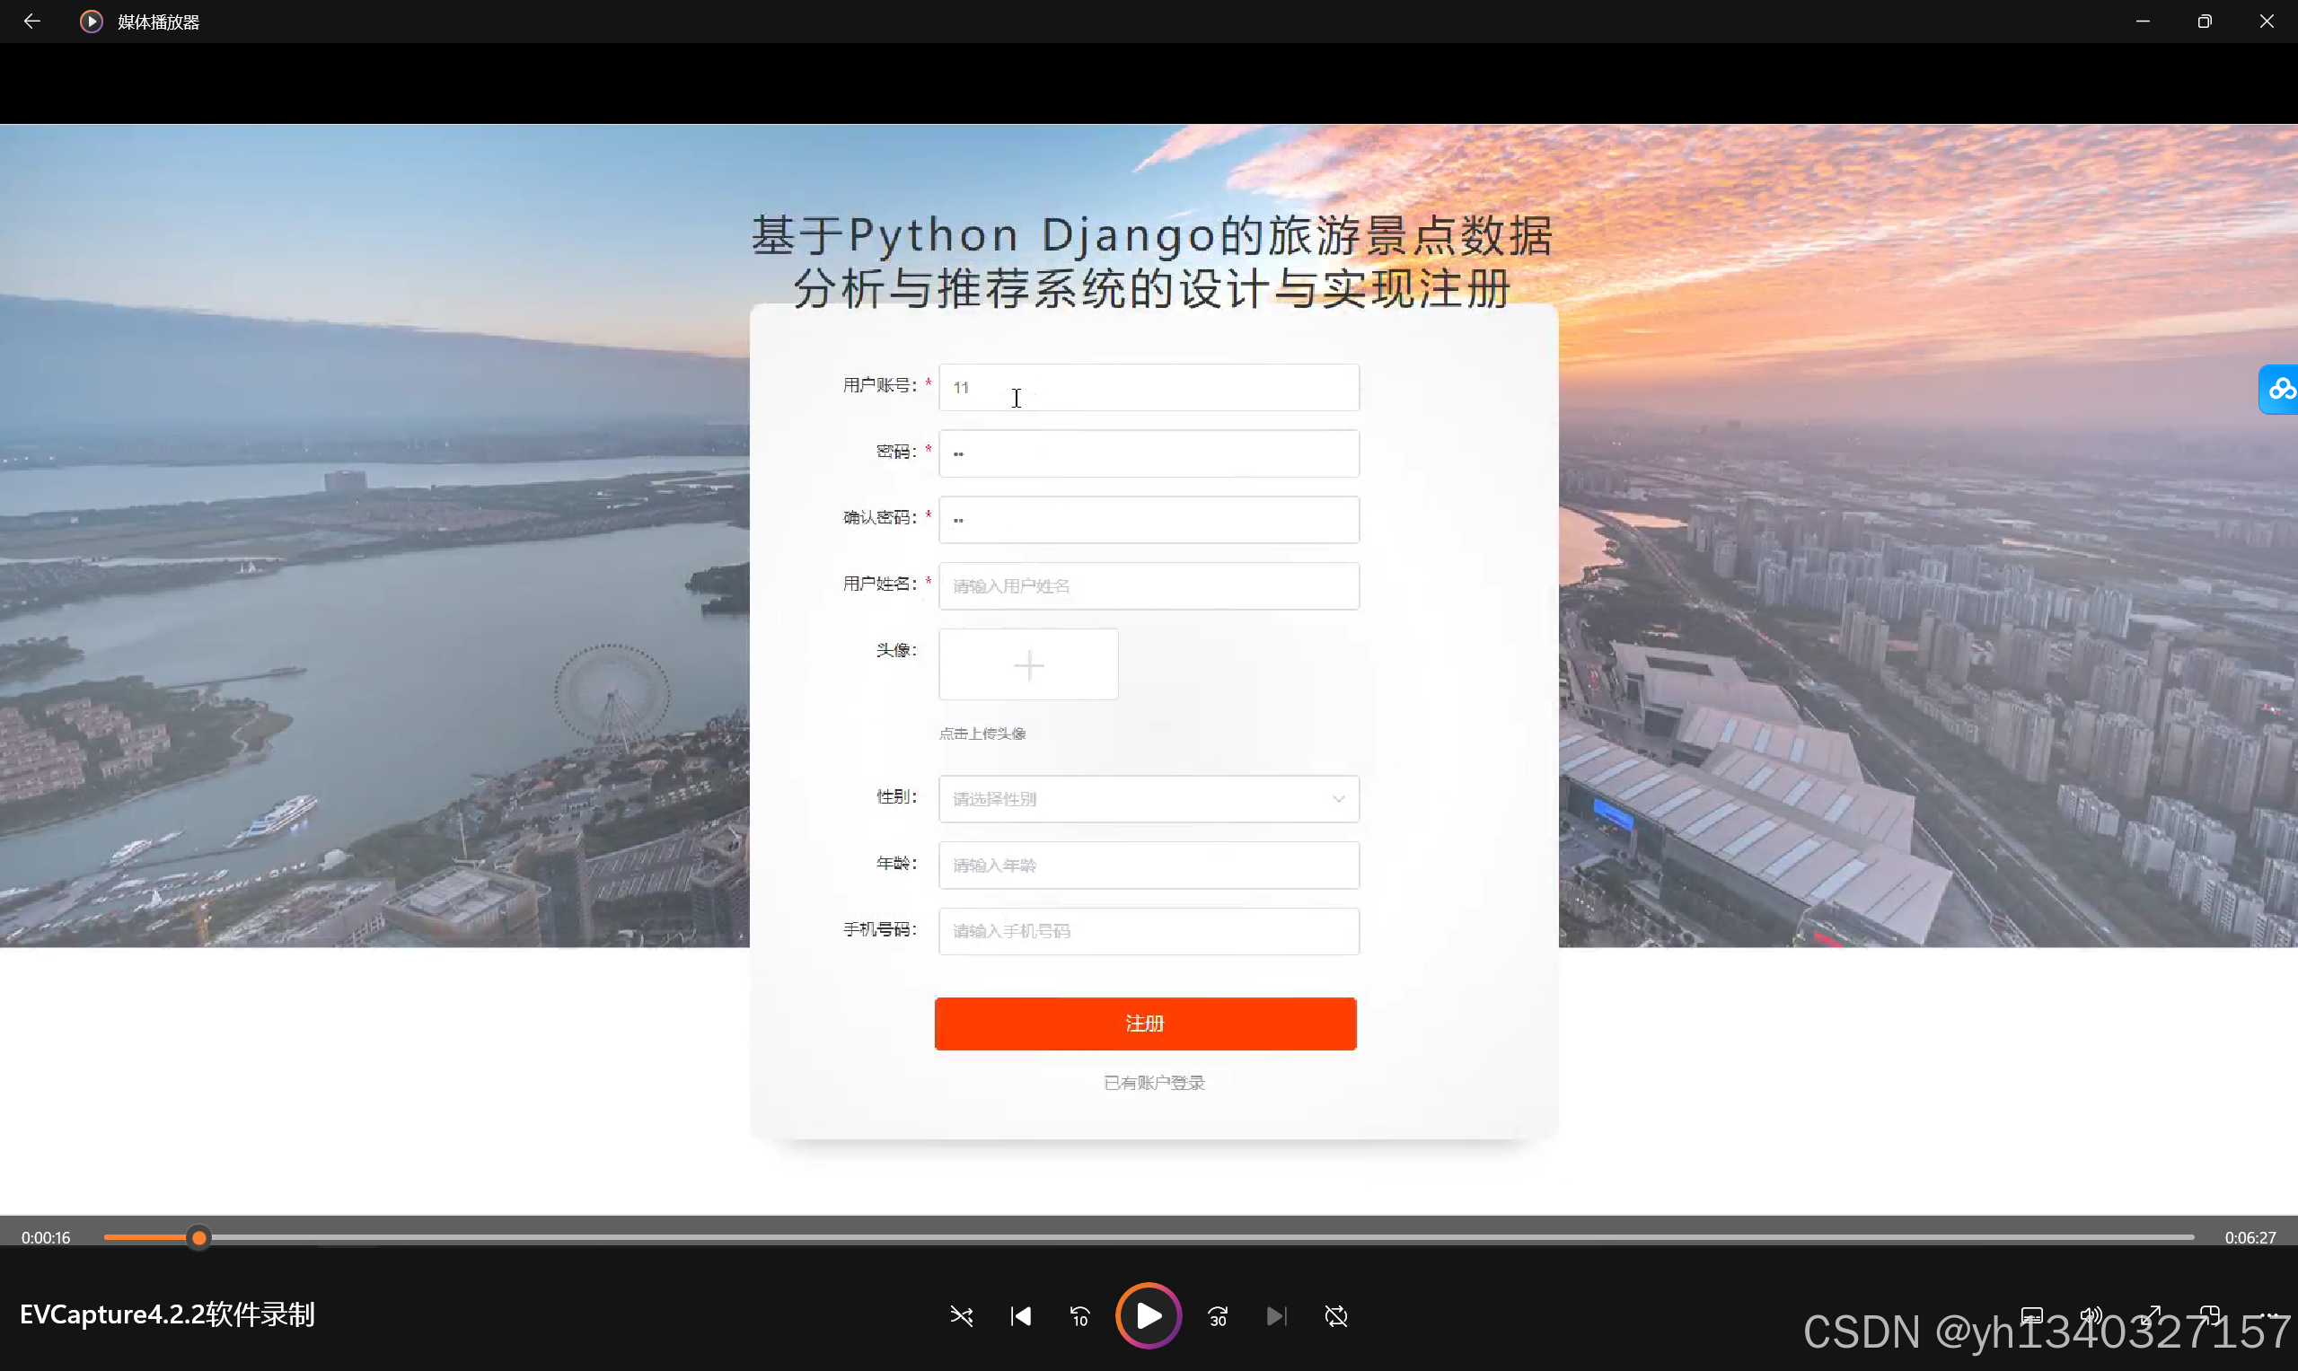2298x1371 pixels.
Task: Close the media player window
Action: pos(2267,22)
